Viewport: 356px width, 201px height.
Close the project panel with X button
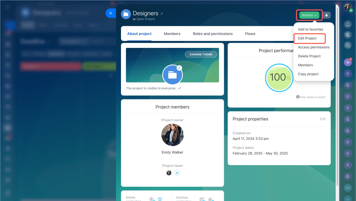[110, 13]
